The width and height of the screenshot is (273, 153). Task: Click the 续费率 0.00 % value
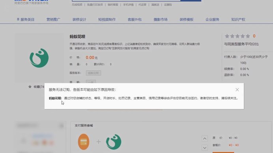[x=245, y=69]
